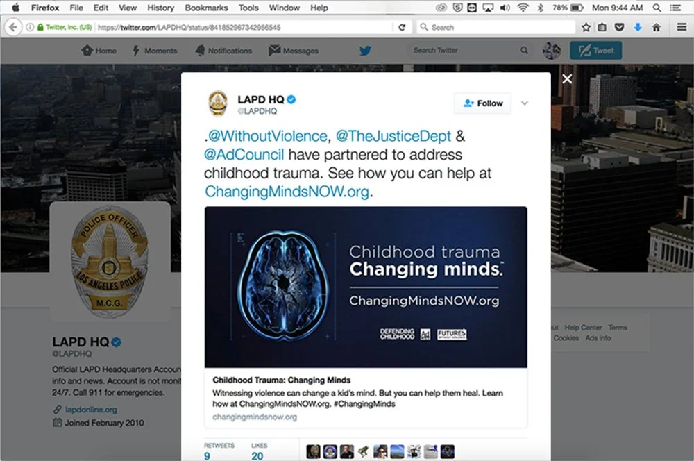Image resolution: width=694 pixels, height=461 pixels.
Task: Open the Bookmarks menu
Action: 206,8
